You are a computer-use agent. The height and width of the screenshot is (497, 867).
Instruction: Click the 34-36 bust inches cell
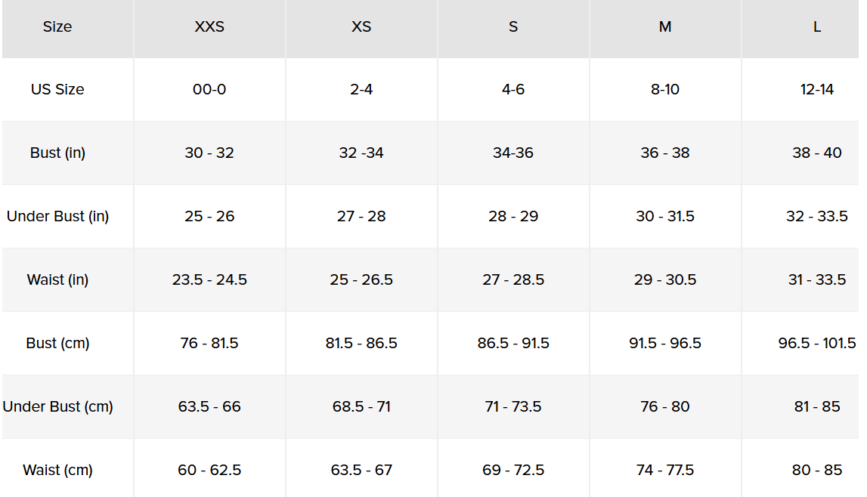pyautogui.click(x=513, y=153)
